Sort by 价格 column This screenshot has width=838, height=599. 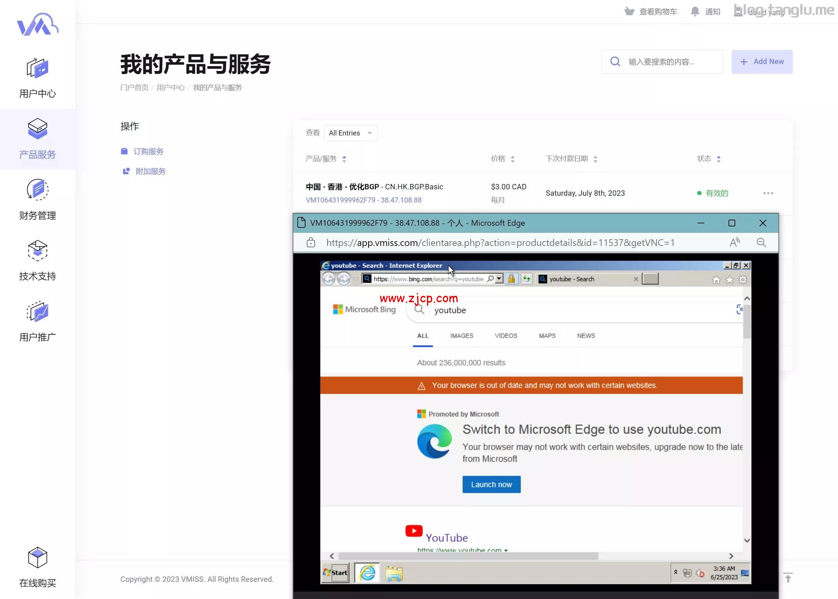[x=503, y=159]
